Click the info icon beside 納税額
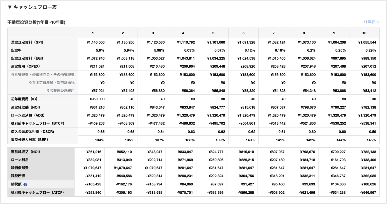This screenshot has height=204, width=387. (25, 184)
